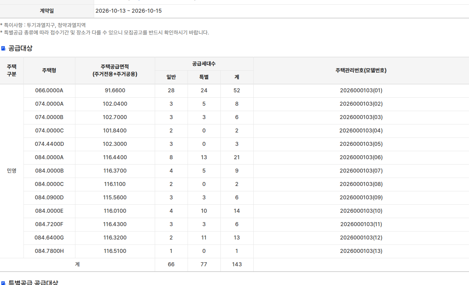The height and width of the screenshot is (285, 469).
Task: Select housing type 084.0000A
Action: point(49,158)
